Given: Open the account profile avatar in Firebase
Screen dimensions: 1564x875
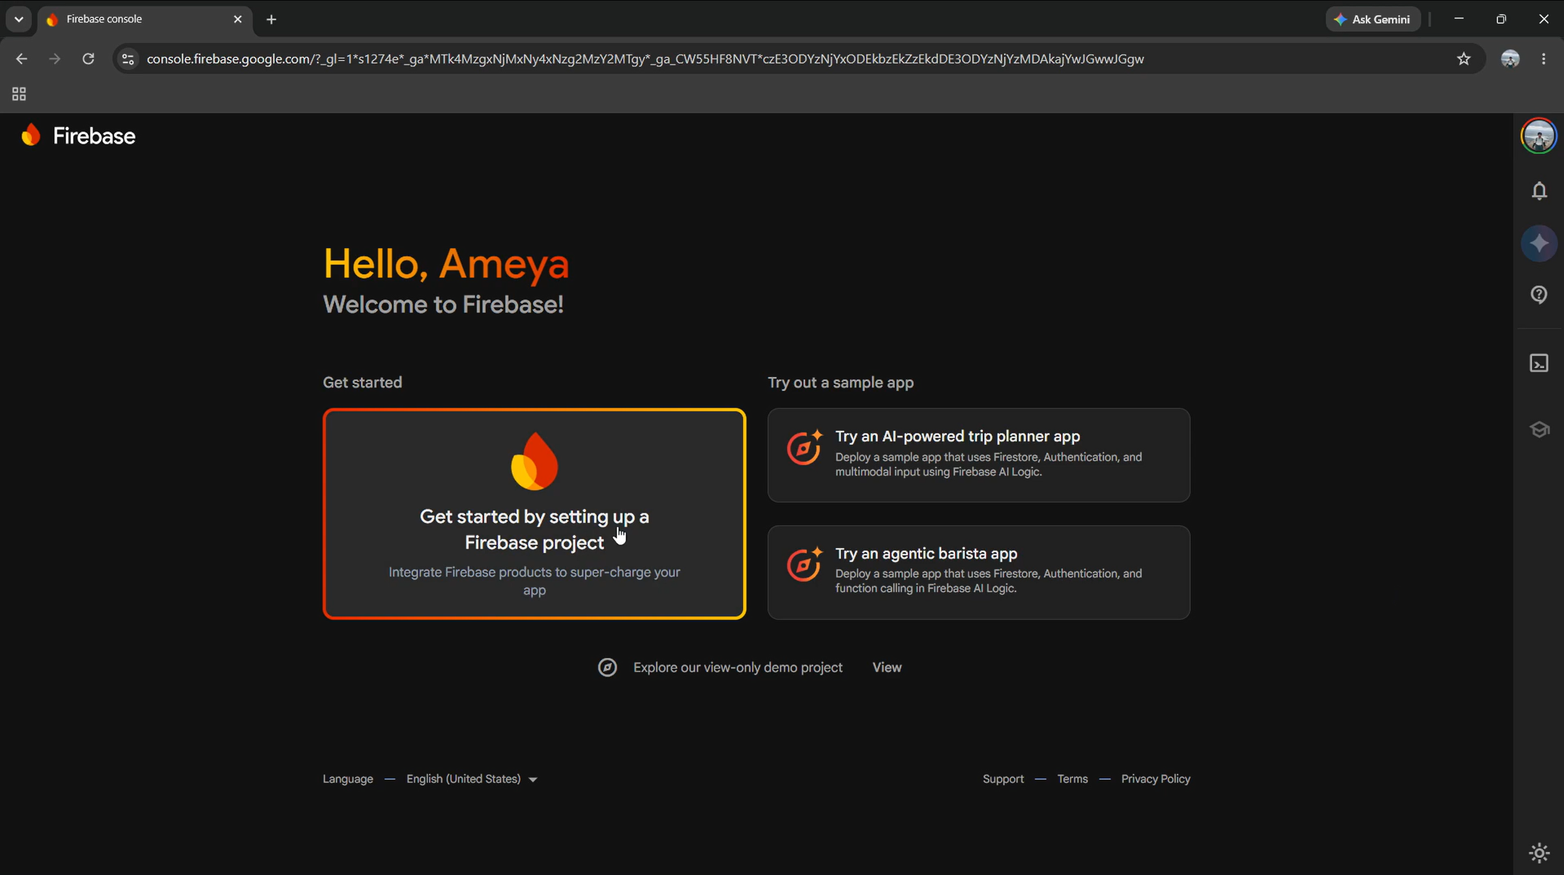Looking at the screenshot, I should [x=1539, y=136].
